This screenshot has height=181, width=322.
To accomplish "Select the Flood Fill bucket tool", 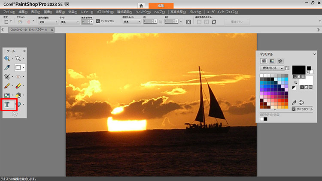I will (7, 95).
